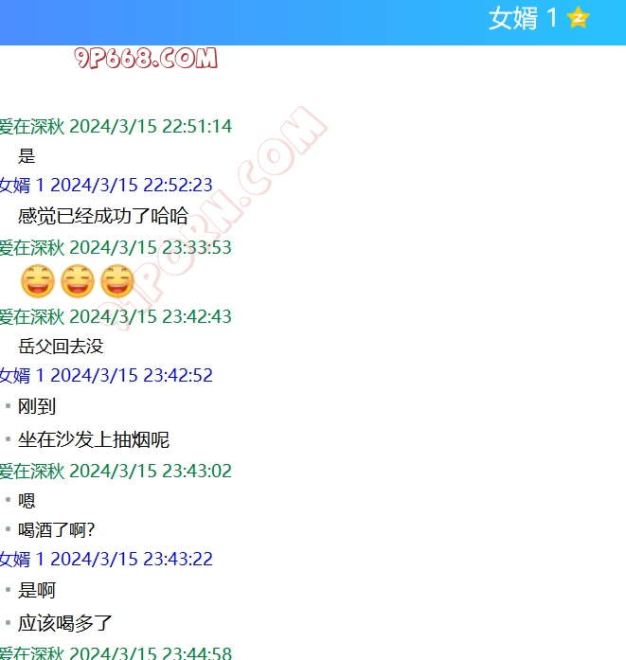Select the 女婿 1 sender line at 22:52:23
This screenshot has width=626, height=660.
pyautogui.click(x=106, y=185)
